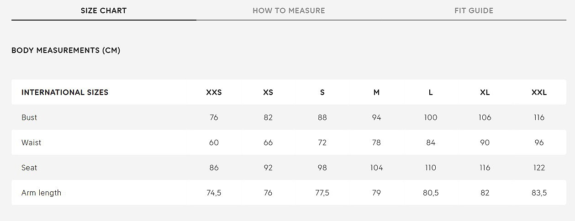The image size is (575, 221).
Task: Select the Waist row label
Action: 31,142
